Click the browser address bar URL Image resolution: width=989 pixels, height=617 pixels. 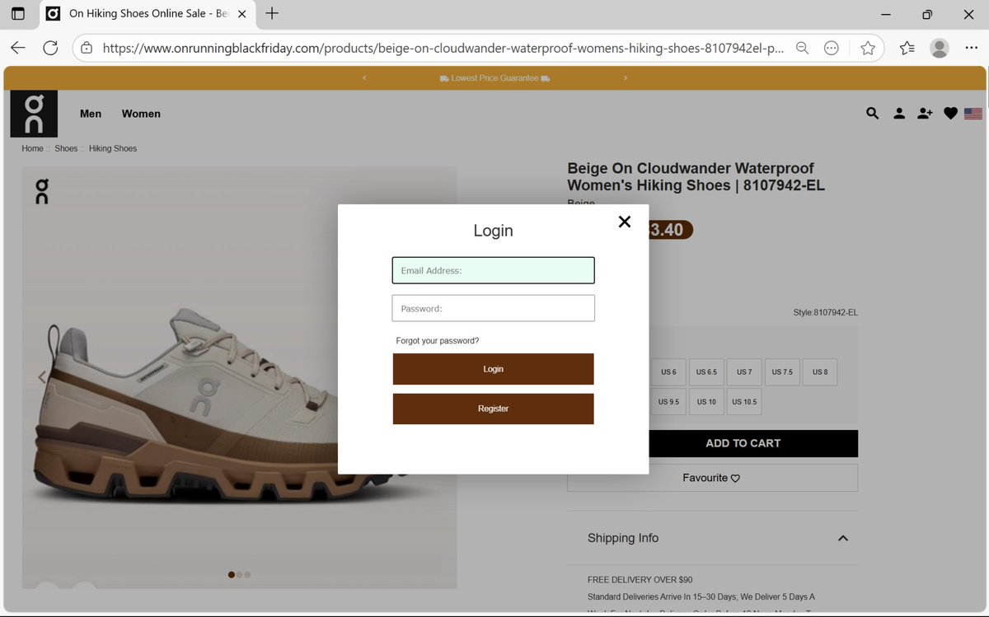(x=443, y=48)
